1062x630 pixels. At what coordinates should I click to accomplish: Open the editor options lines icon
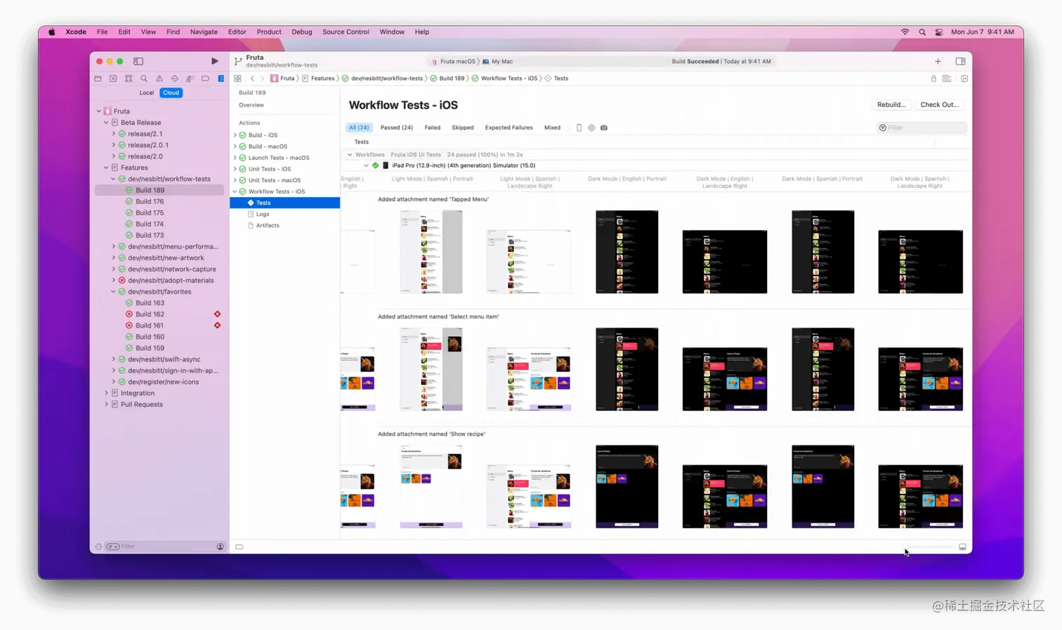tap(947, 79)
